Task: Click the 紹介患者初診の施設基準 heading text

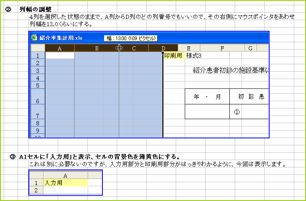Action: pos(231,70)
